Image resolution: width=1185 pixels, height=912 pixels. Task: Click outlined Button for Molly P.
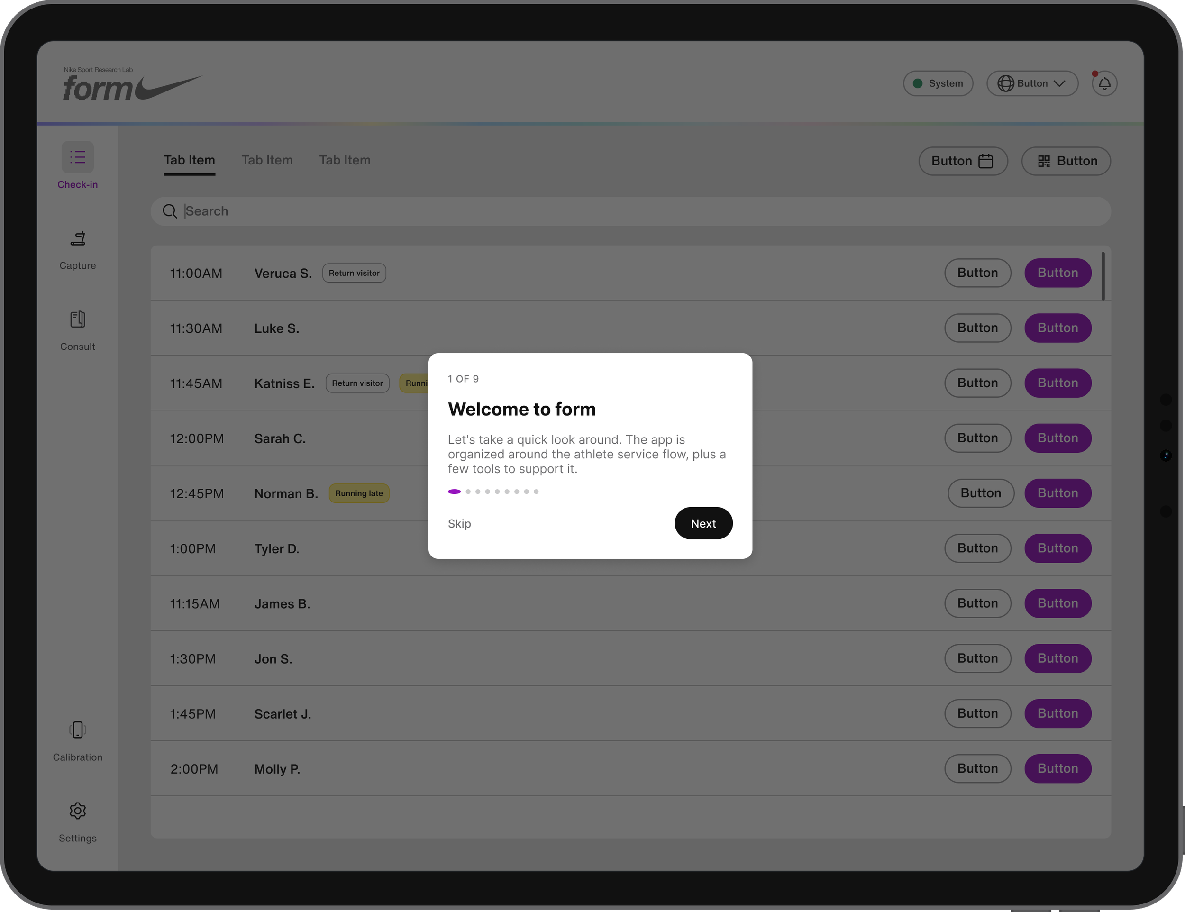[977, 768]
